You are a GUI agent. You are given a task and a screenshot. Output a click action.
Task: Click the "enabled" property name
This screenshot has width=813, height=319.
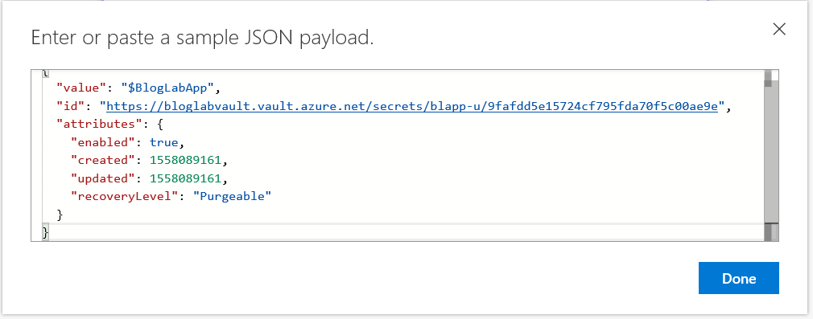click(105, 142)
